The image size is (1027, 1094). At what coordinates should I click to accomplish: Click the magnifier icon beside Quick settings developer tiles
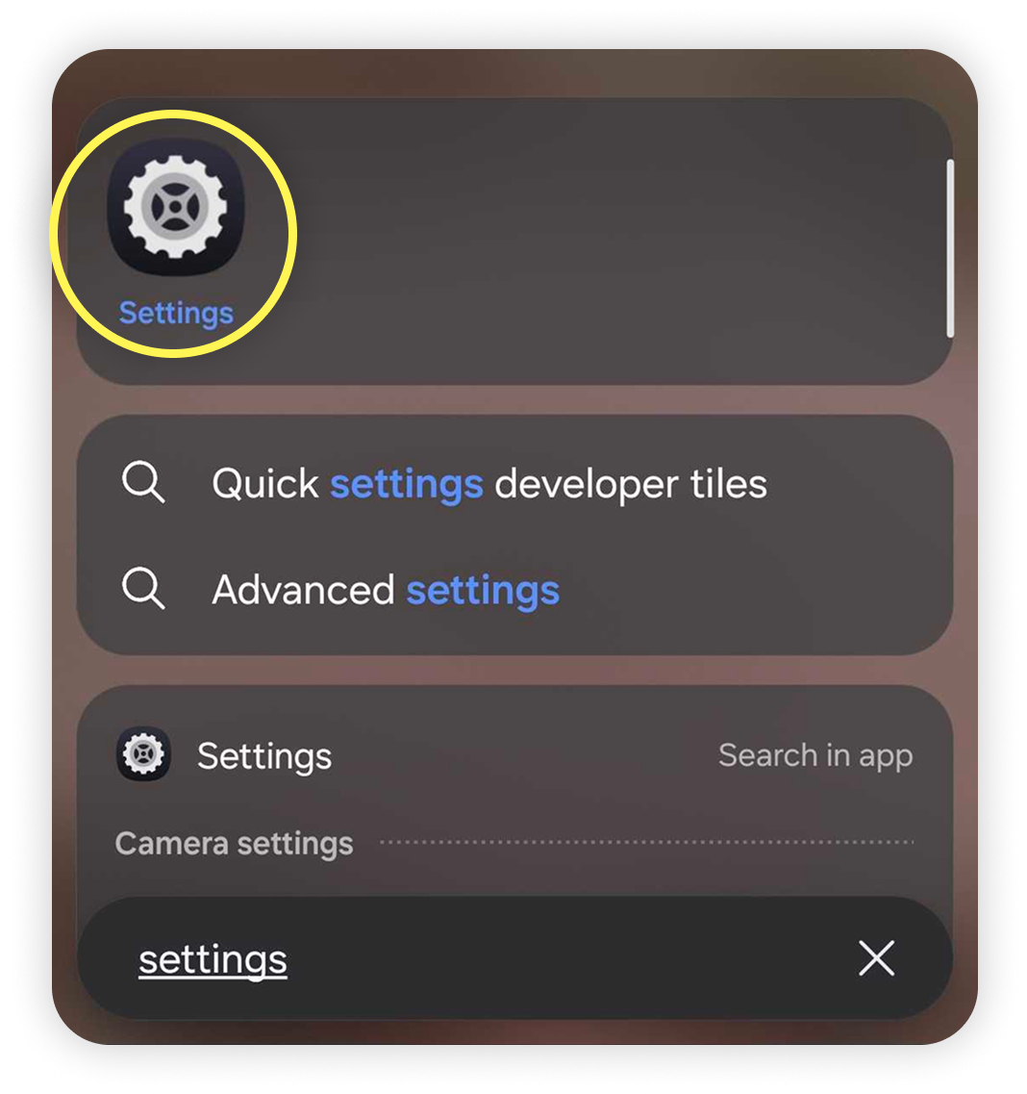(143, 482)
